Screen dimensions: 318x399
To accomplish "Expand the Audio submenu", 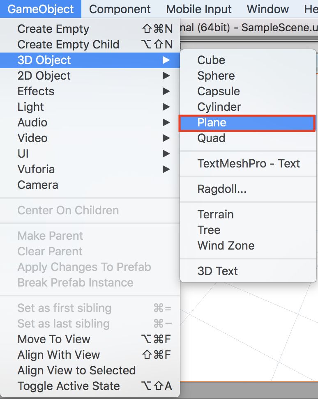I will (32, 123).
